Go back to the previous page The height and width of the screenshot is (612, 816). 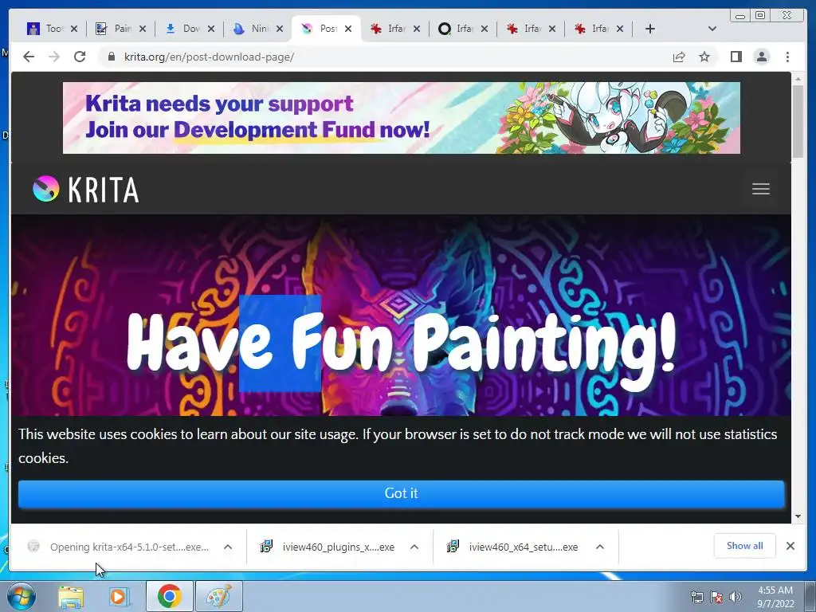click(29, 57)
